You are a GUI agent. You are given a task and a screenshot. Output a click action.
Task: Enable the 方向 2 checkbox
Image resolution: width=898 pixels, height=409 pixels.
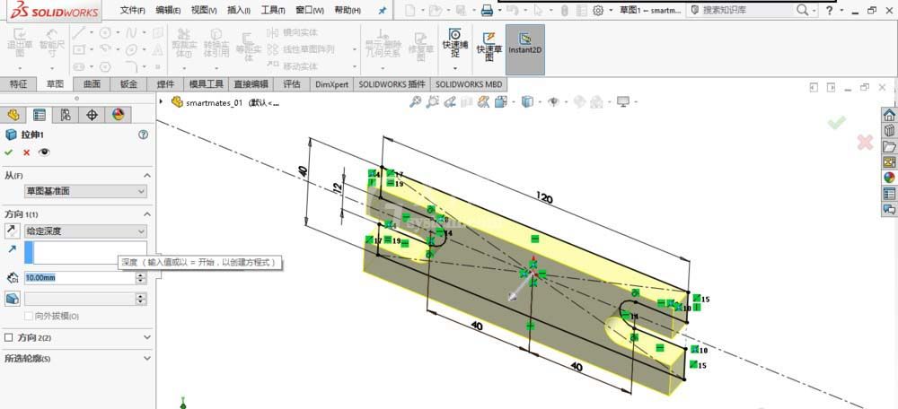8,338
